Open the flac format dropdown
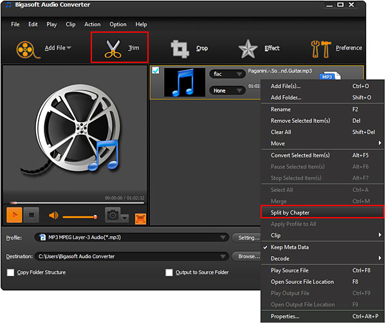This screenshot has width=386, height=323. pyautogui.click(x=228, y=74)
